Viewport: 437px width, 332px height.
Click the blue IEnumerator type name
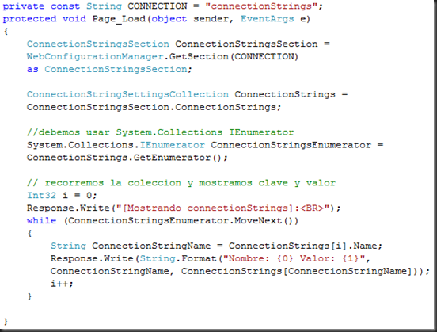(x=173, y=145)
